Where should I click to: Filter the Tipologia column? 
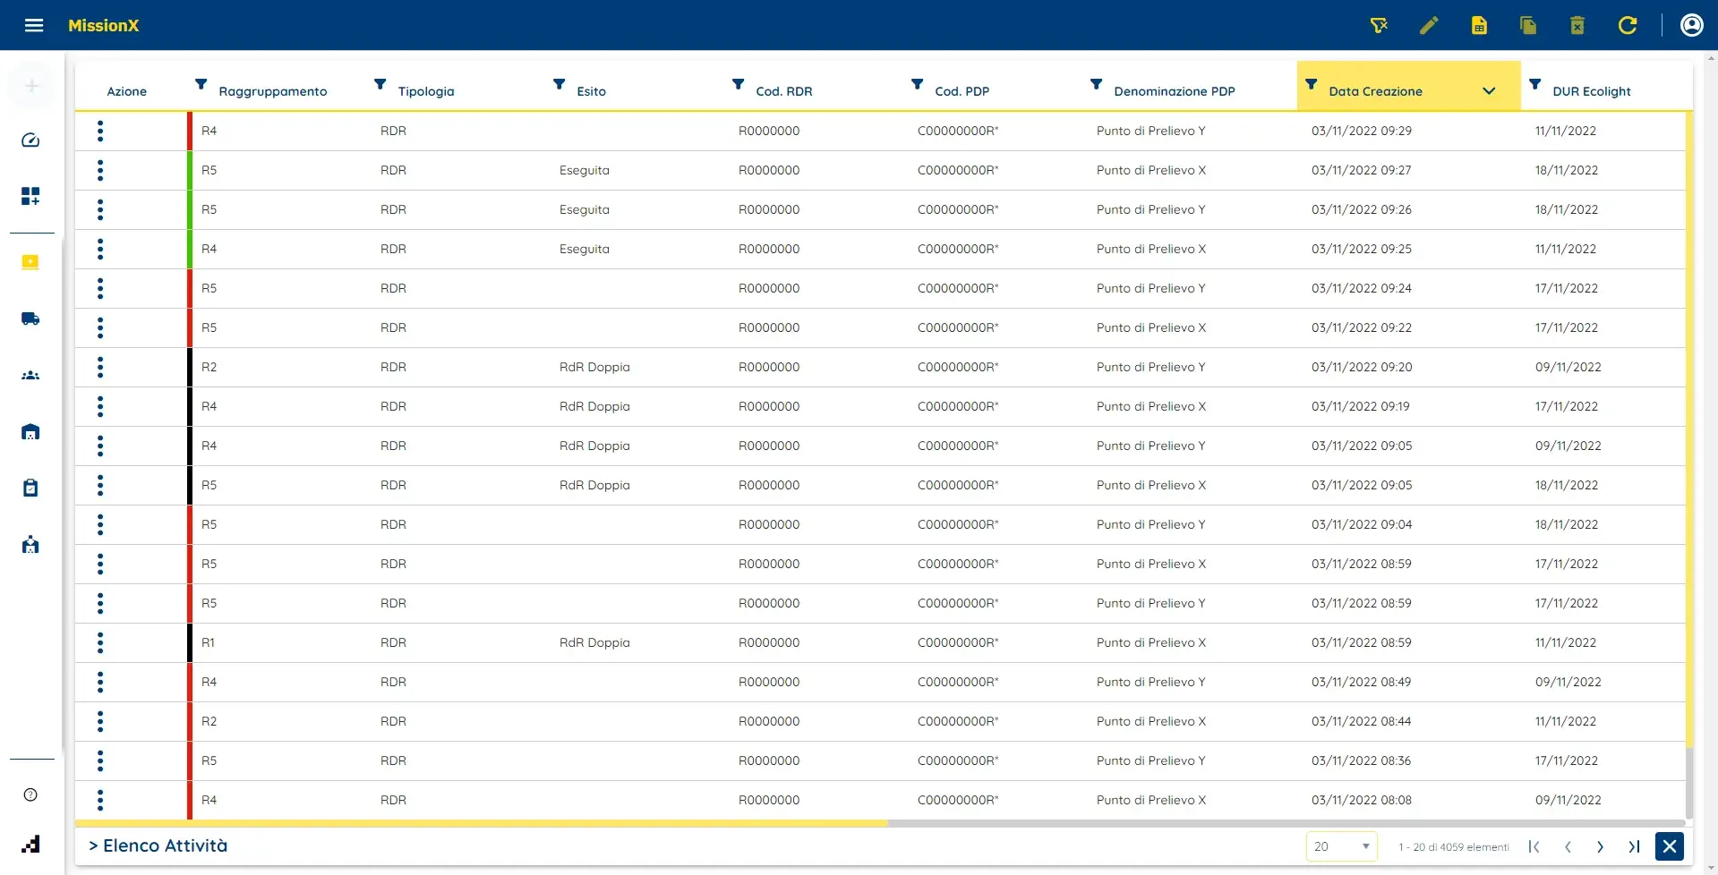[380, 84]
